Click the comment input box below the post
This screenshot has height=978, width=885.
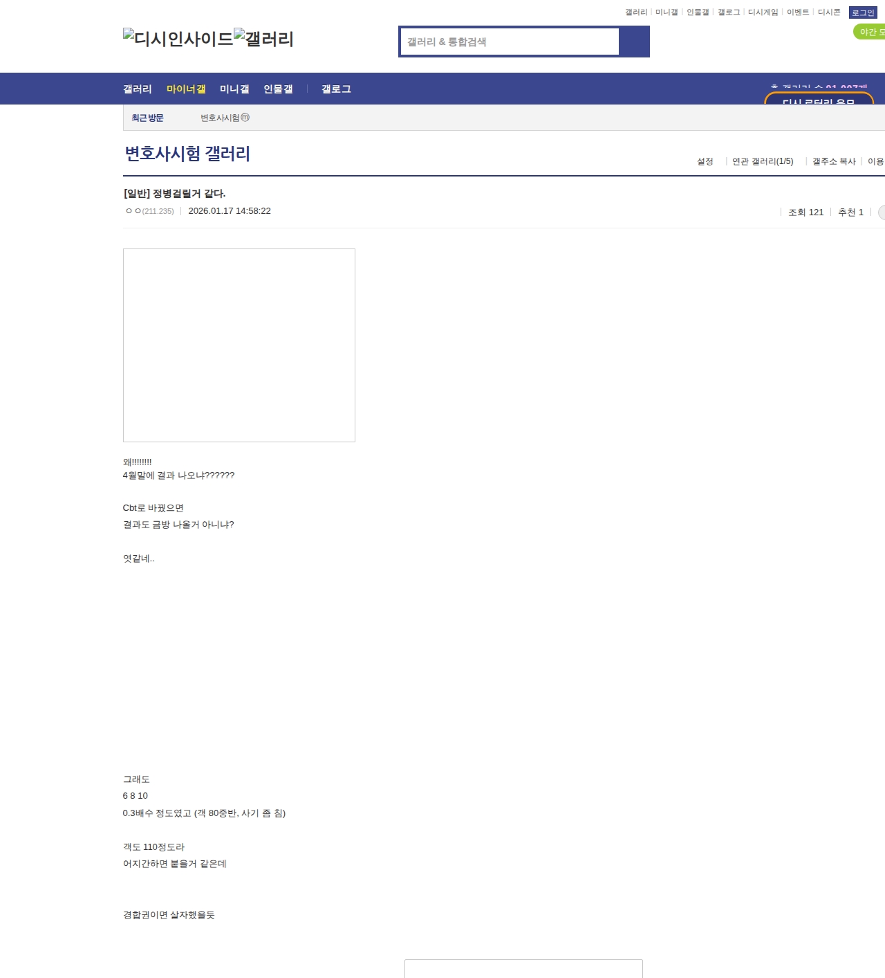pyautogui.click(x=524, y=969)
